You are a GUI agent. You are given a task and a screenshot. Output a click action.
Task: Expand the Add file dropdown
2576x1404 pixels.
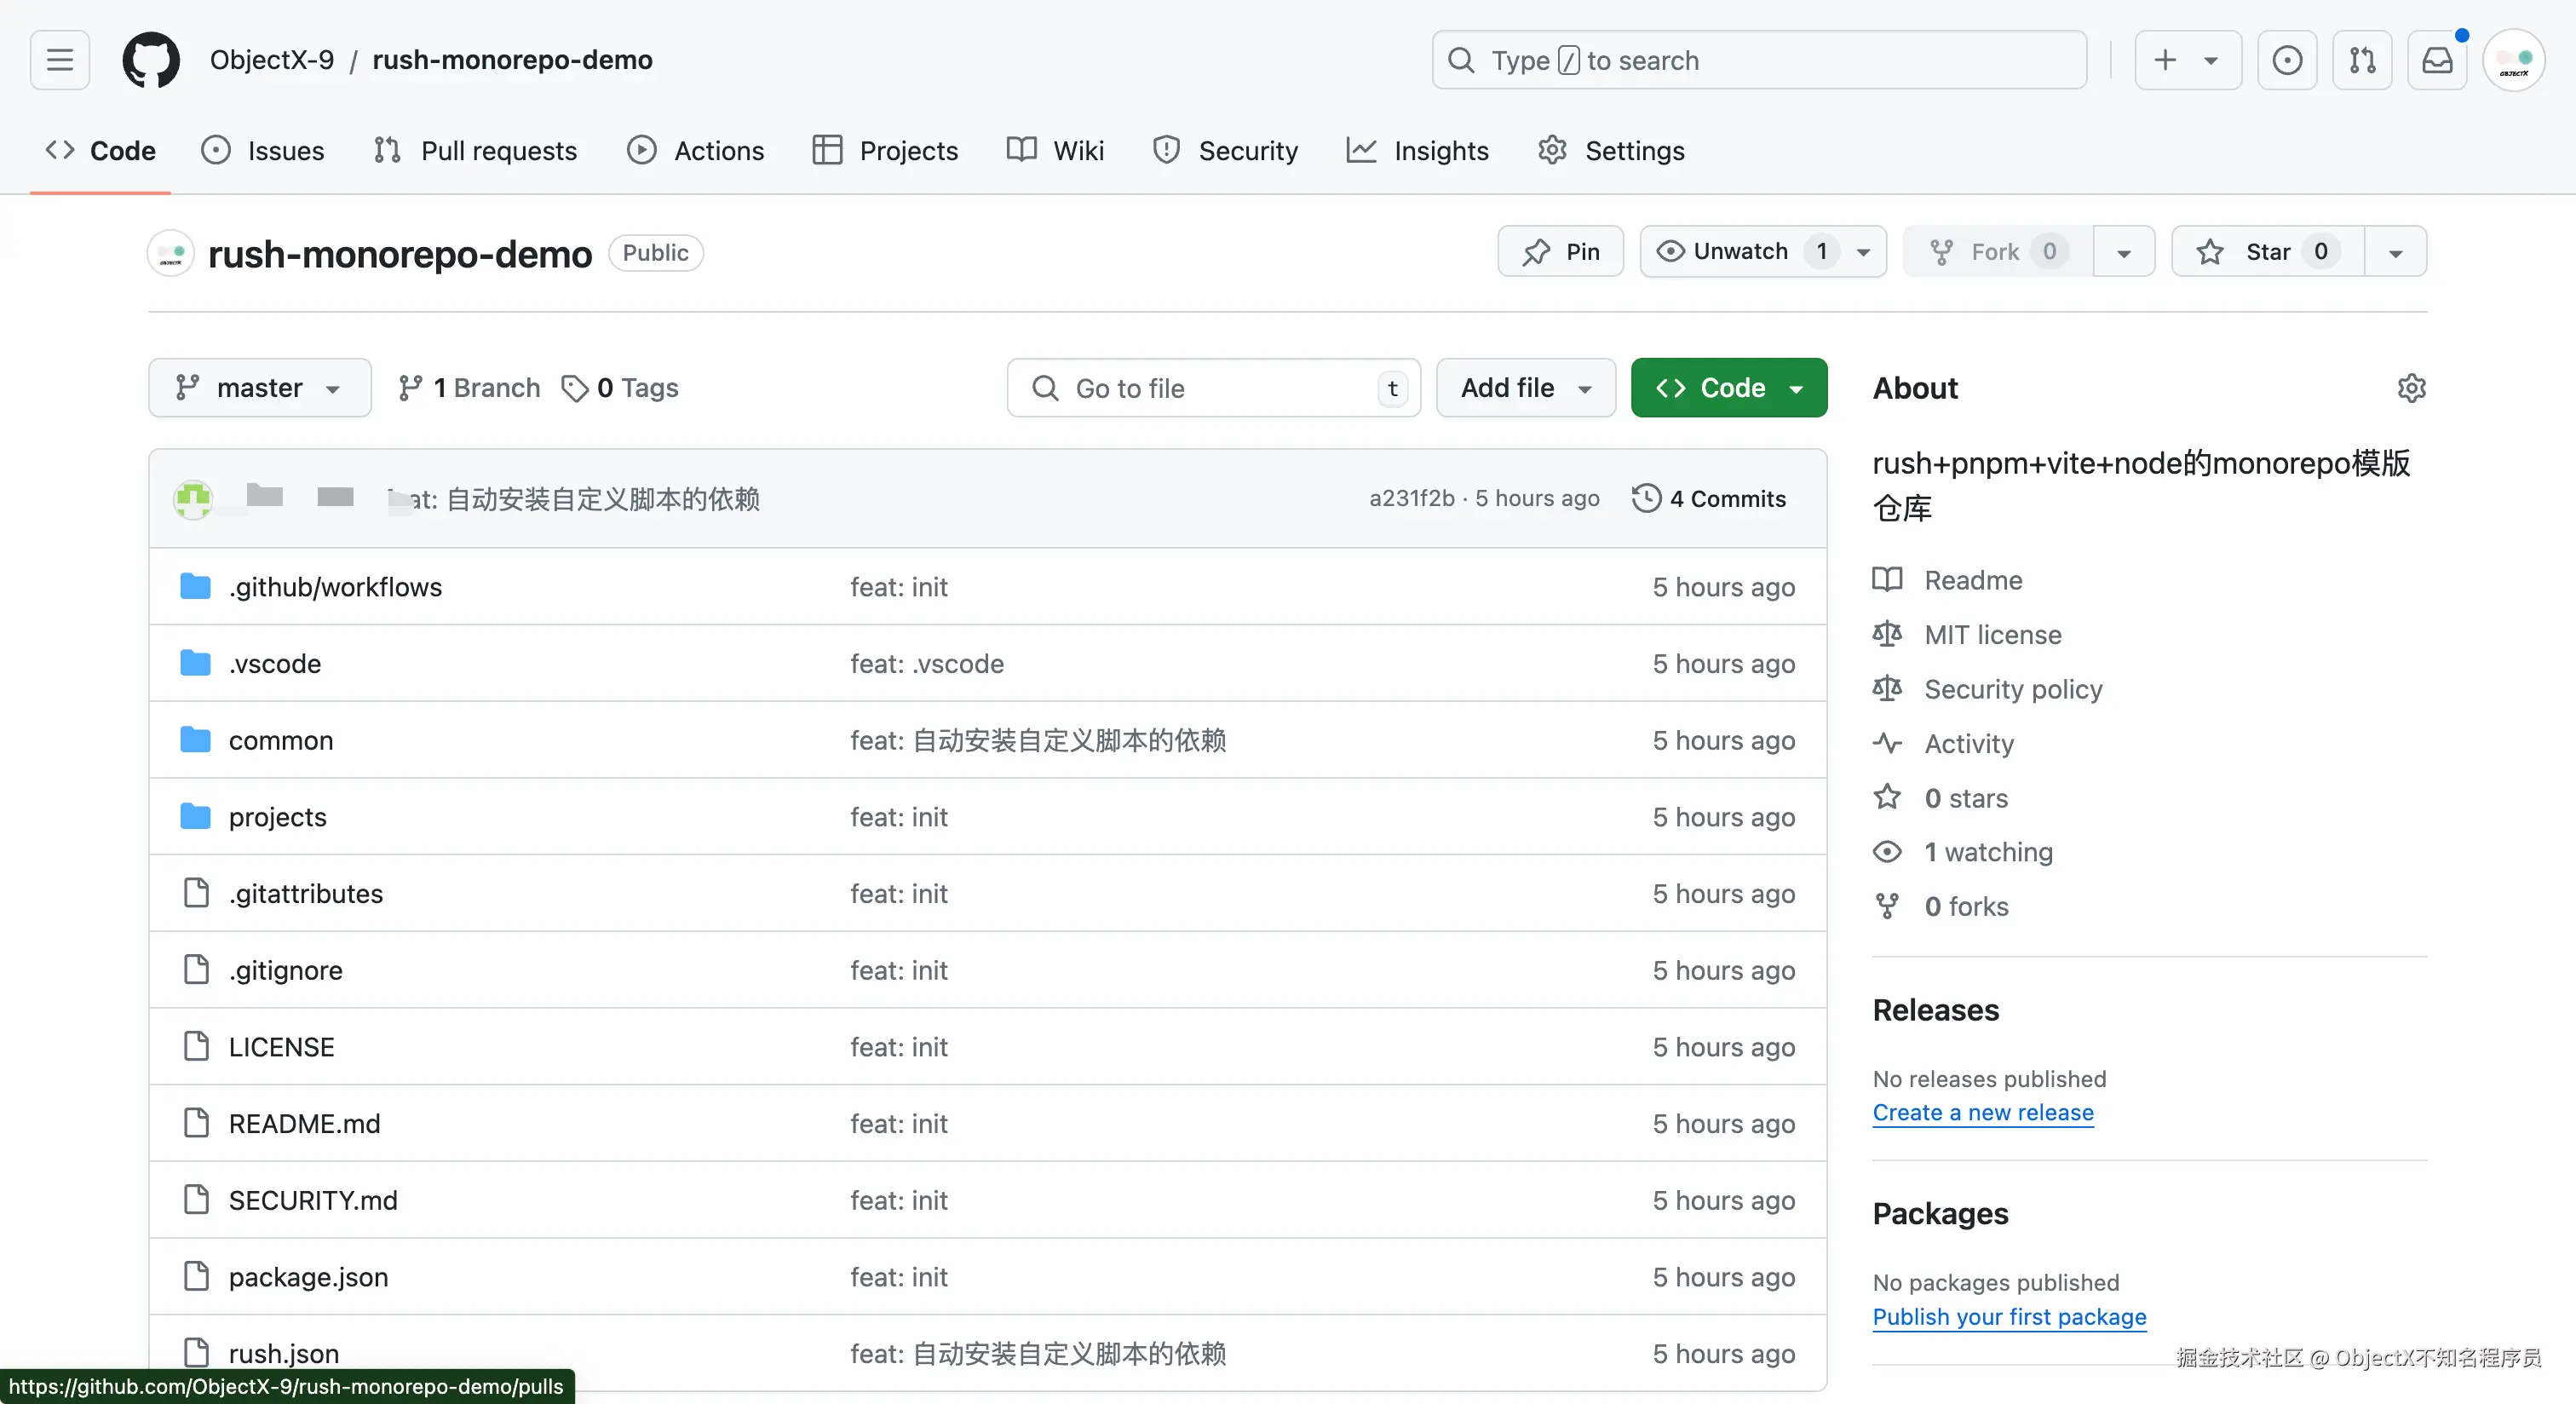pyautogui.click(x=1525, y=388)
